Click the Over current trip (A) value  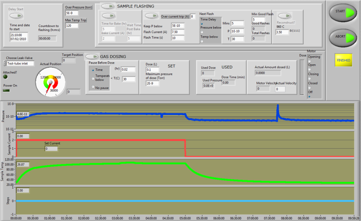[x=193, y=16]
